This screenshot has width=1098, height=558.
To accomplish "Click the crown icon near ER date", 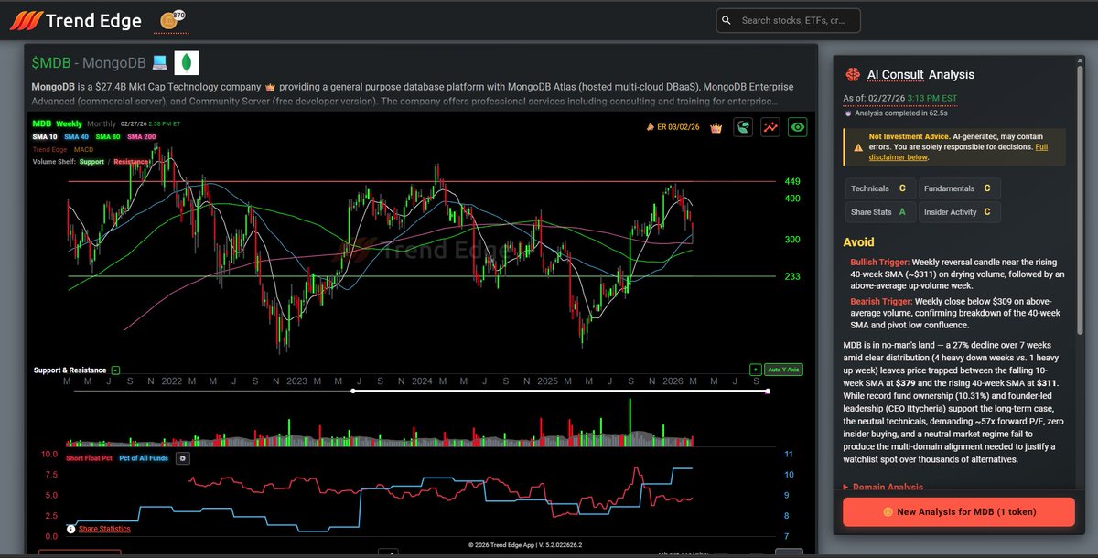I will 716,127.
